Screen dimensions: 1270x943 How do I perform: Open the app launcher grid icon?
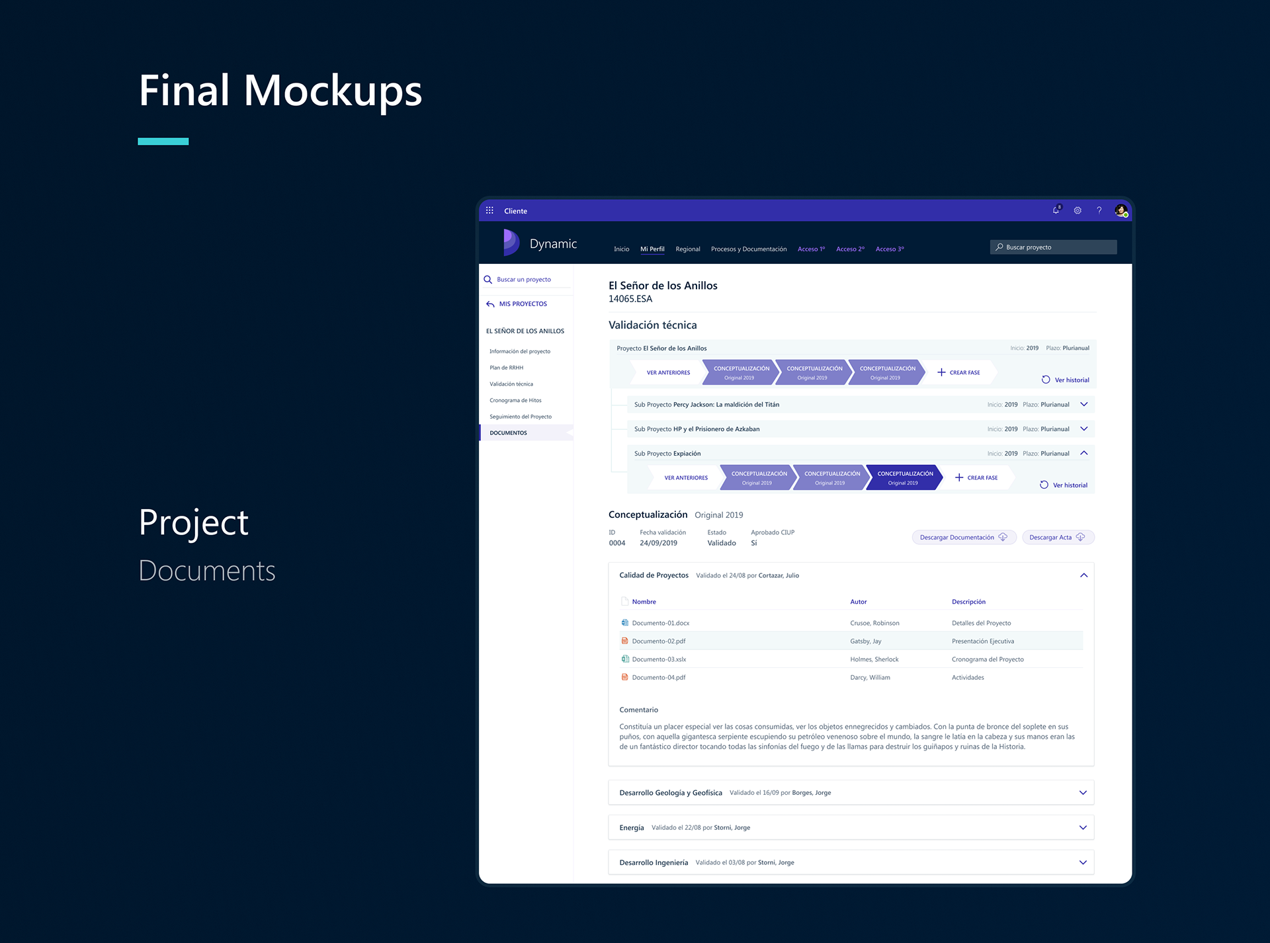tap(489, 210)
